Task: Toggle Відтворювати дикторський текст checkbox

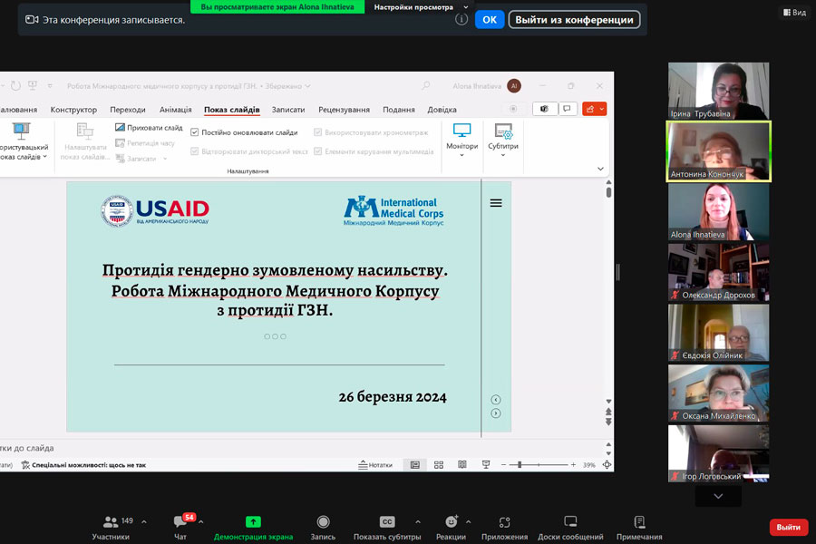Action: pyautogui.click(x=195, y=151)
